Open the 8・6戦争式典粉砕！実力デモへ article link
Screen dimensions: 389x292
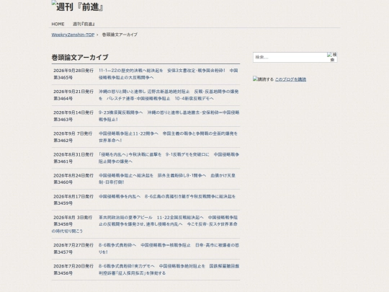(169, 270)
